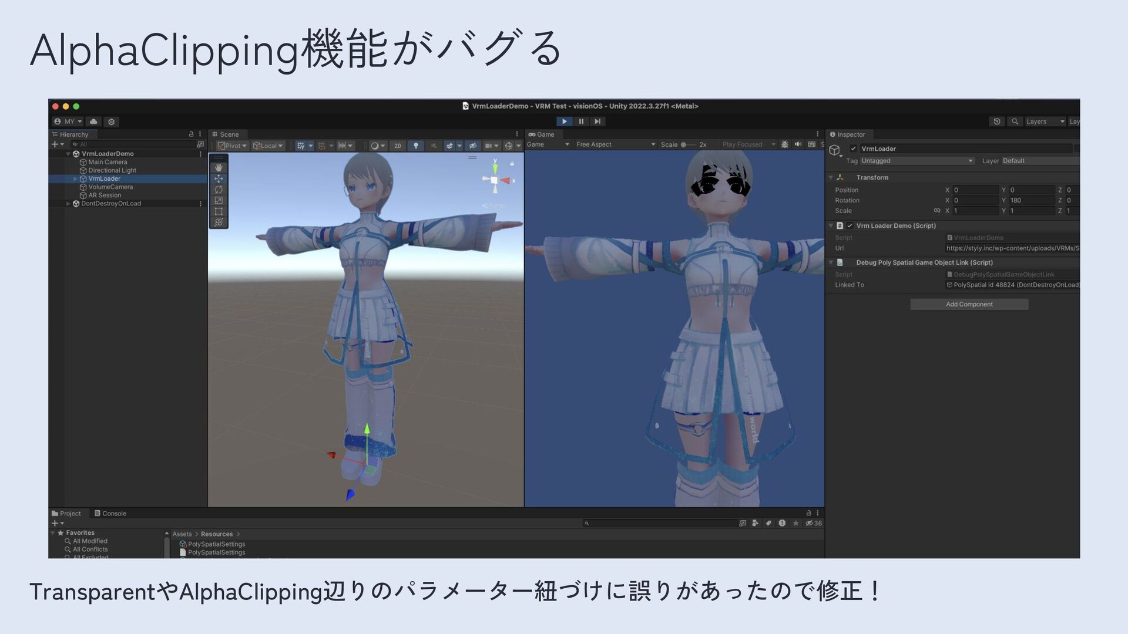Open the Tag Untagged dropdown
1128x634 pixels.
click(917, 161)
